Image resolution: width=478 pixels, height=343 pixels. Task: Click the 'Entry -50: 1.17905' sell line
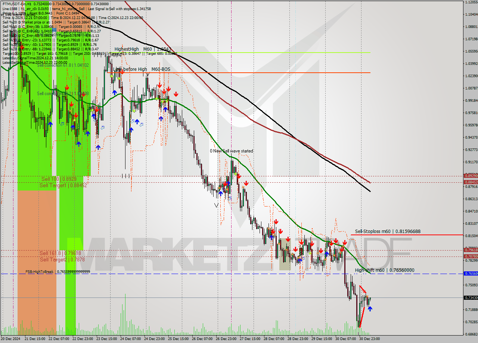[x=49, y=44]
